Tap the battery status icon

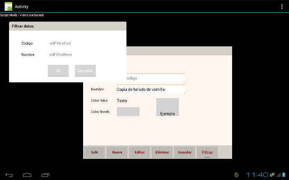pos(284,175)
